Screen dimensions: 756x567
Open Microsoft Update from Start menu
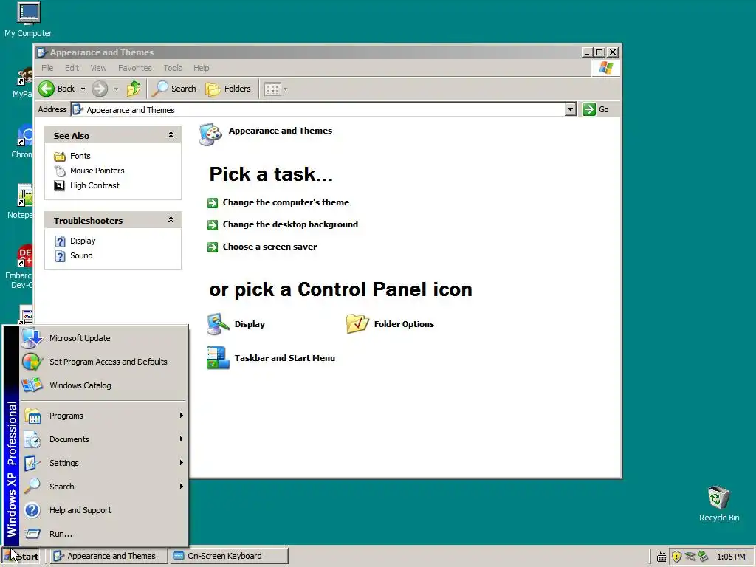pos(103,338)
